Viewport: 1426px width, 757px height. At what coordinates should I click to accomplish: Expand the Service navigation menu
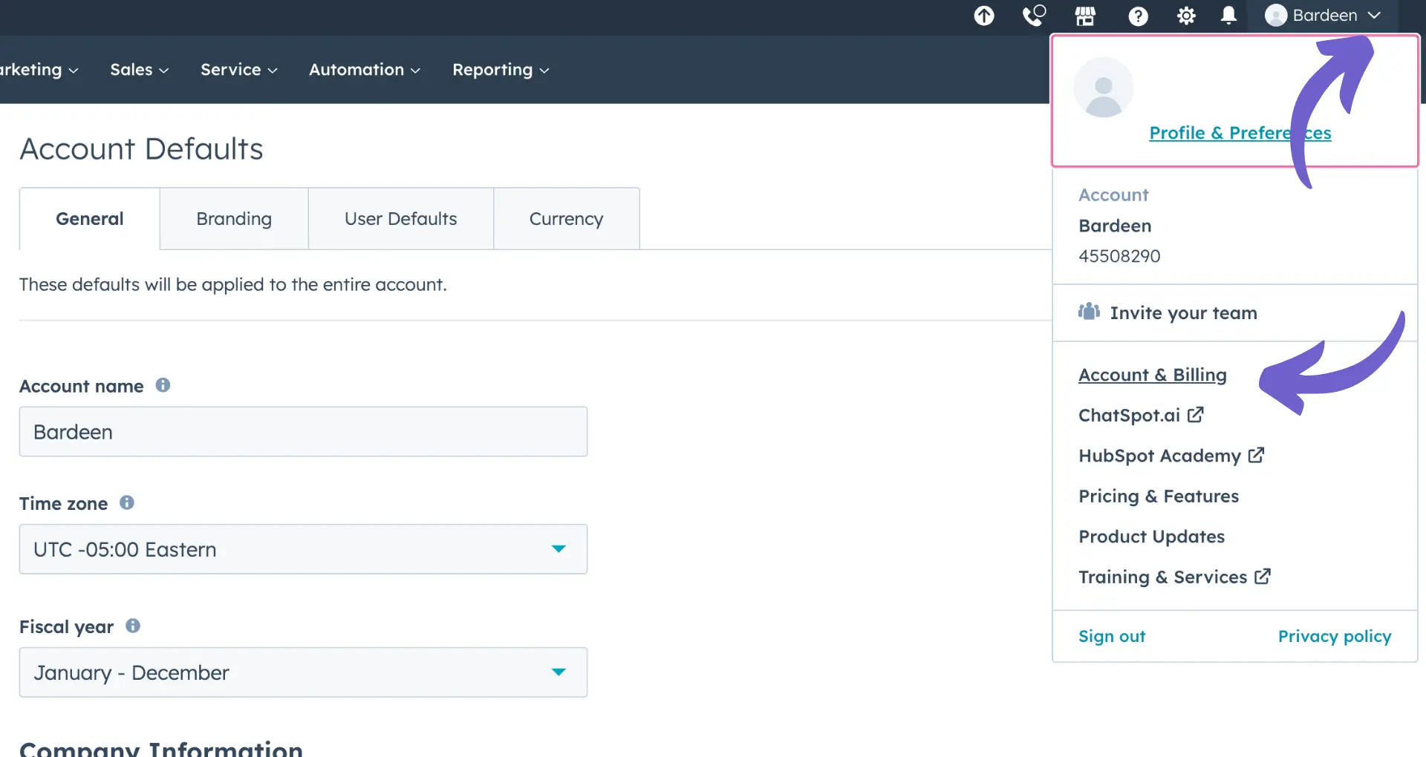tap(239, 70)
